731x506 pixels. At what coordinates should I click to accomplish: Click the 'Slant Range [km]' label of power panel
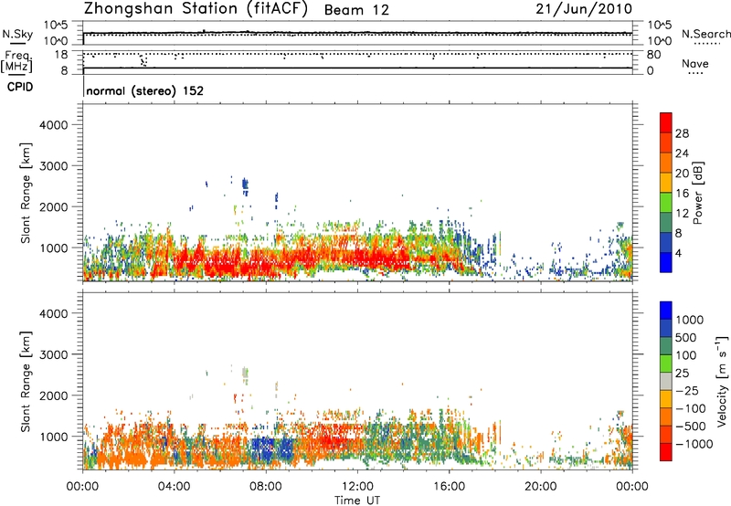[x=26, y=193]
